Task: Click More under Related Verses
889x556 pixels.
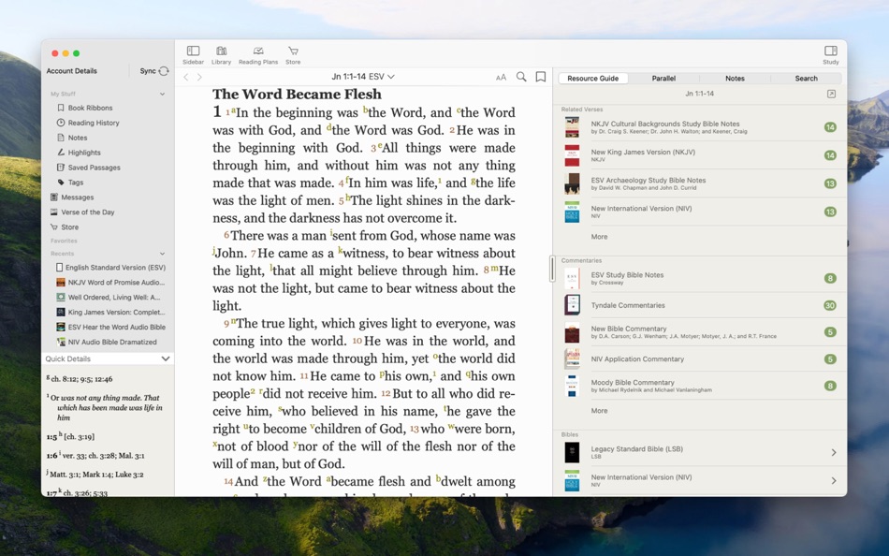Action: click(599, 237)
